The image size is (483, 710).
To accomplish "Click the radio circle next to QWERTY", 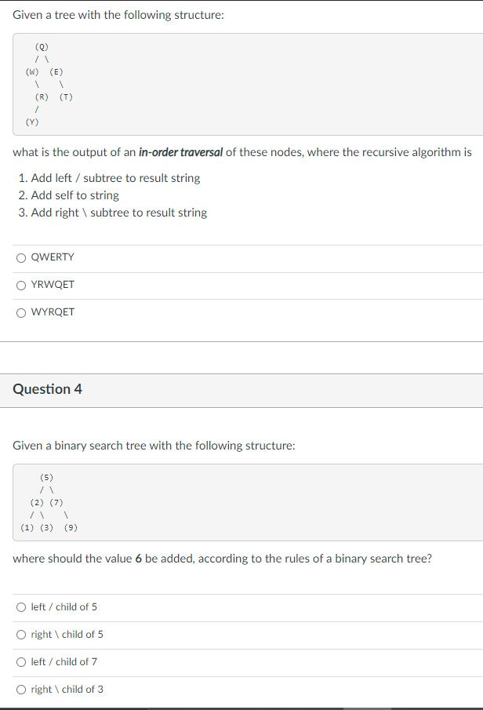I will coord(20,257).
